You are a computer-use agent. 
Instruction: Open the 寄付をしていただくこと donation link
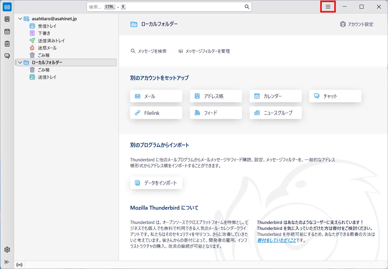[x=276, y=240]
